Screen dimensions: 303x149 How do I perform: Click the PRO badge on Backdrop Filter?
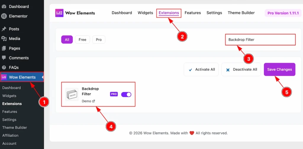click(x=114, y=94)
